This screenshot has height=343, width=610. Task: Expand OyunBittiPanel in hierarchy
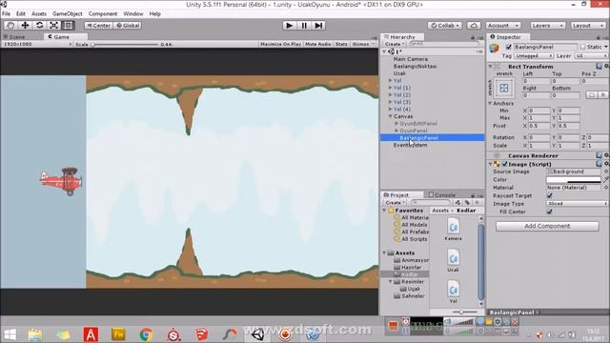[x=396, y=123]
